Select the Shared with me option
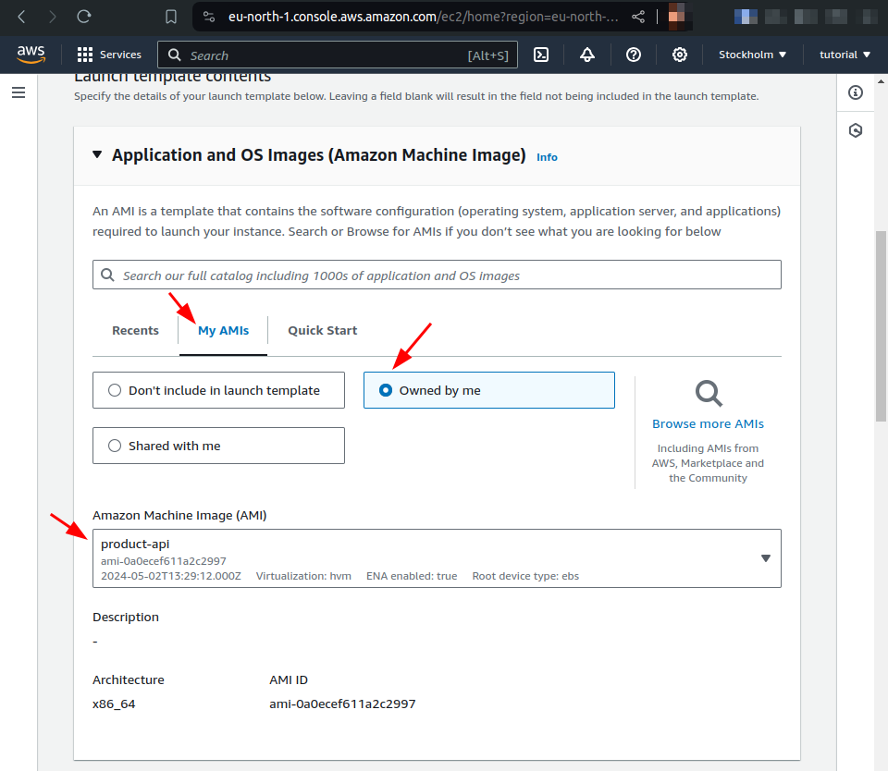 coord(218,446)
